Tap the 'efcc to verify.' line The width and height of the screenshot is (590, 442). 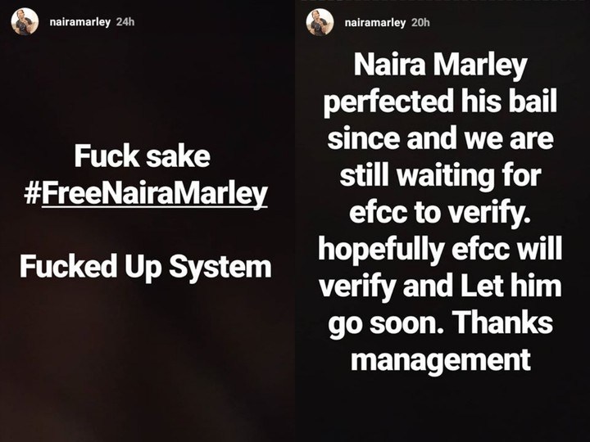coord(440,213)
